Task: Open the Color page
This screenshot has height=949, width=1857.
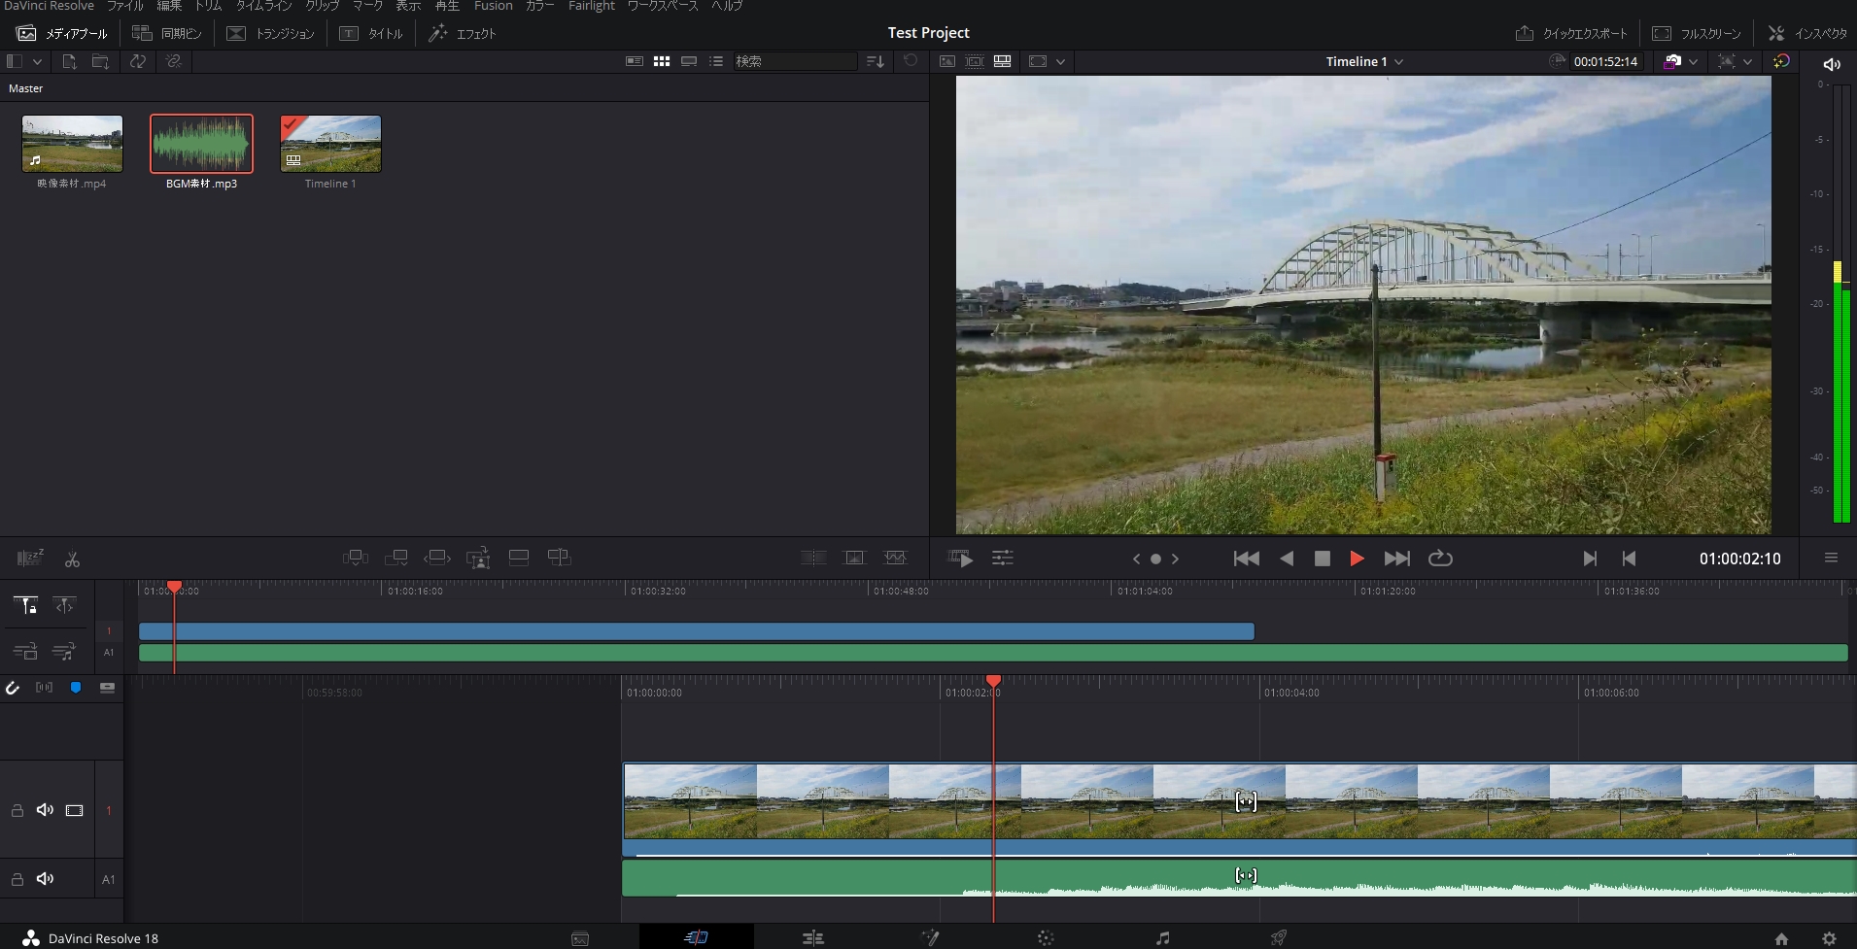Action: click(1045, 935)
